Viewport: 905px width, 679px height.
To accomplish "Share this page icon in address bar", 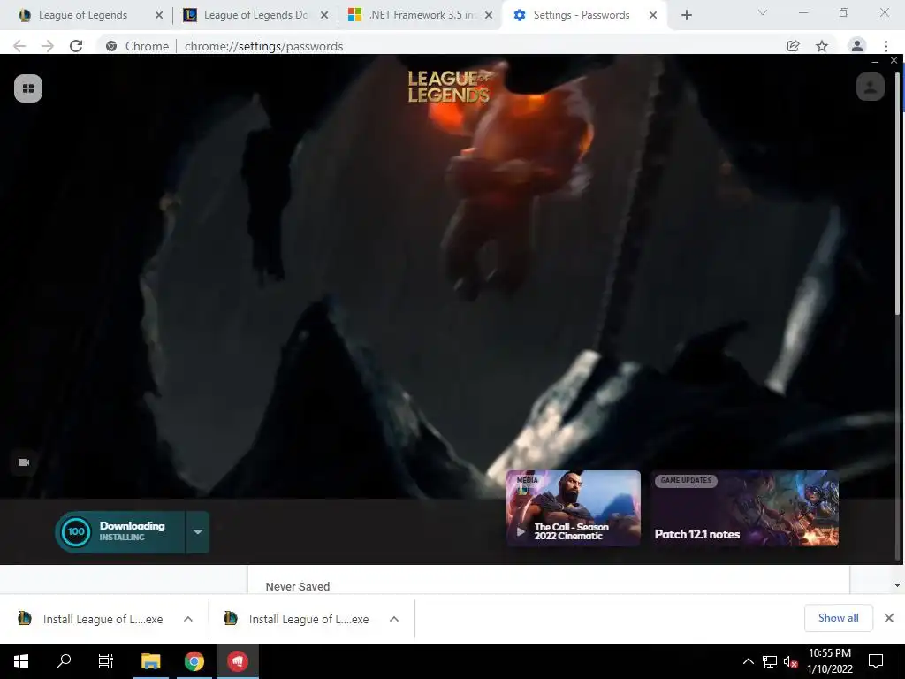I will pyautogui.click(x=793, y=46).
